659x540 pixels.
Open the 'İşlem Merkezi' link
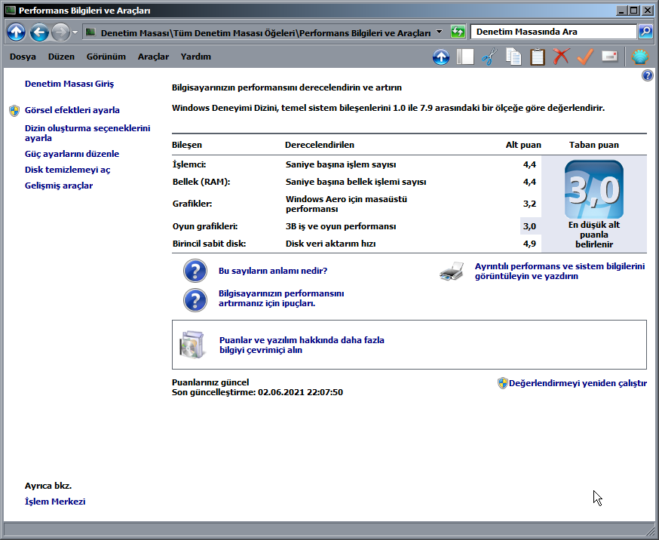[55, 502]
